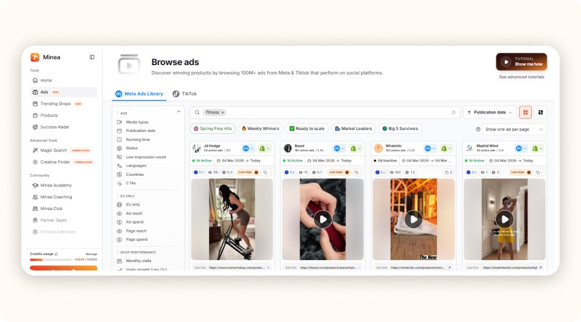This screenshot has width=581, height=322.
Task: Play the Madrid Wind ad video
Action: (x=505, y=220)
